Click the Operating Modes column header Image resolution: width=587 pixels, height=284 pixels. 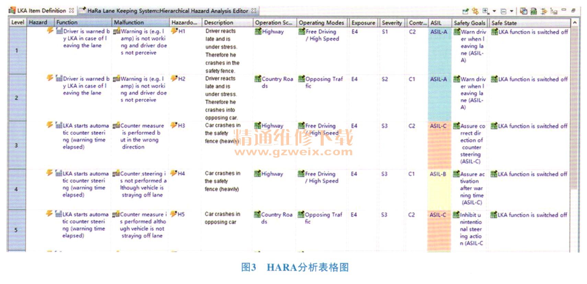(321, 23)
